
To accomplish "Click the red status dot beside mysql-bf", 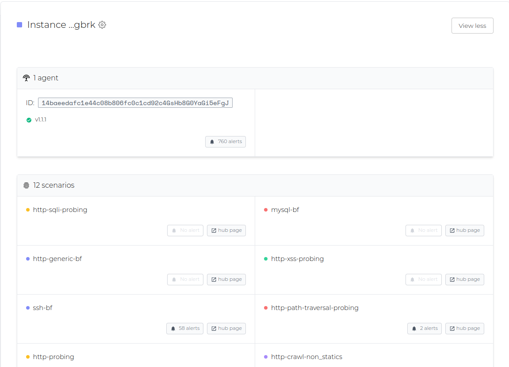I will [267, 209].
